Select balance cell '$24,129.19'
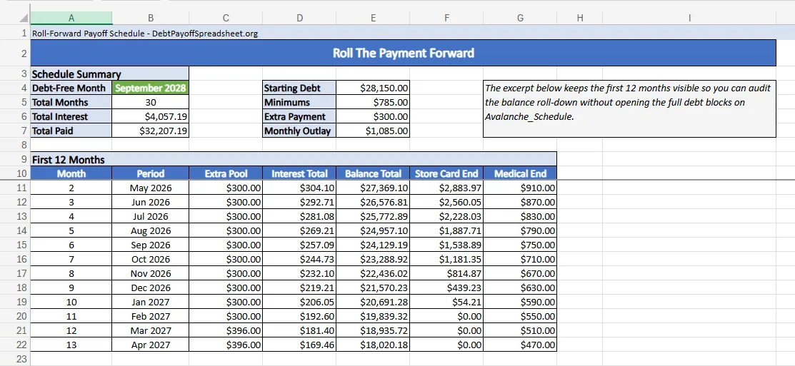Viewport: 795px width, 366px height. coord(373,245)
